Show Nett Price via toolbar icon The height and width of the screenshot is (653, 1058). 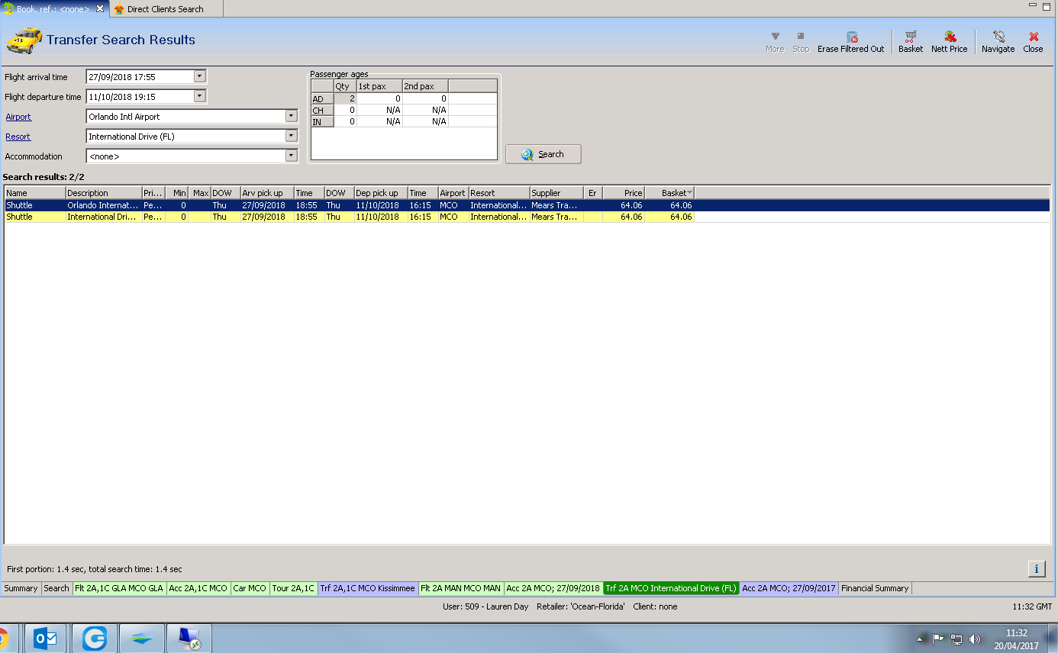[x=950, y=36]
